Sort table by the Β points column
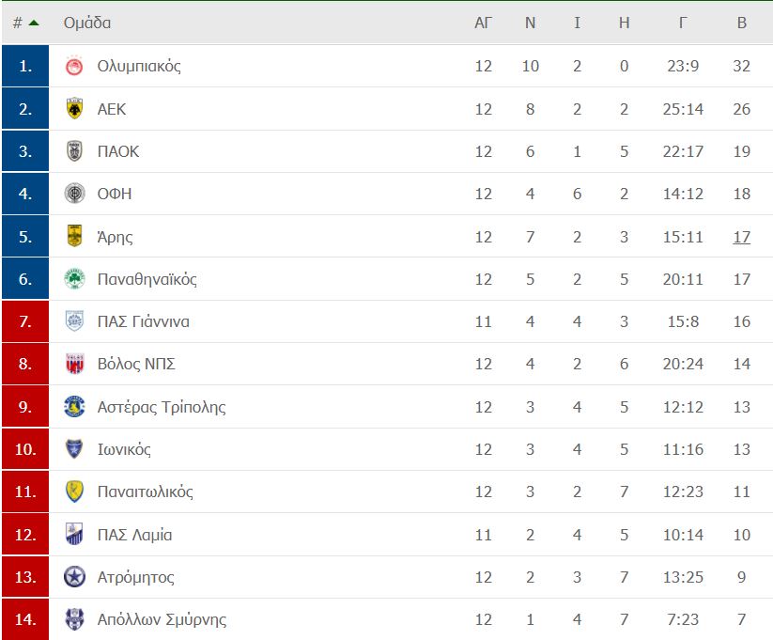 pyautogui.click(x=741, y=23)
